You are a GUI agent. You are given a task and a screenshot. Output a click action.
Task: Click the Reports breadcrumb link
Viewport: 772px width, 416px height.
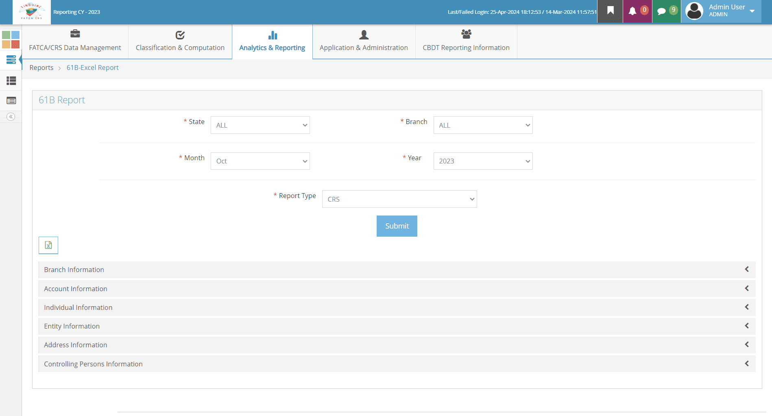[41, 68]
